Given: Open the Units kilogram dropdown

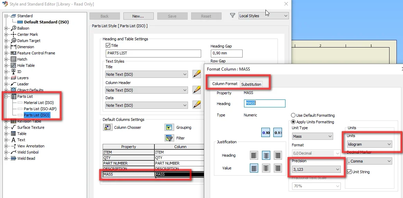Looking at the screenshot, I should (x=369, y=144).
